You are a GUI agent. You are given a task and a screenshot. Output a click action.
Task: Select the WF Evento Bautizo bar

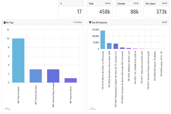tap(36, 76)
